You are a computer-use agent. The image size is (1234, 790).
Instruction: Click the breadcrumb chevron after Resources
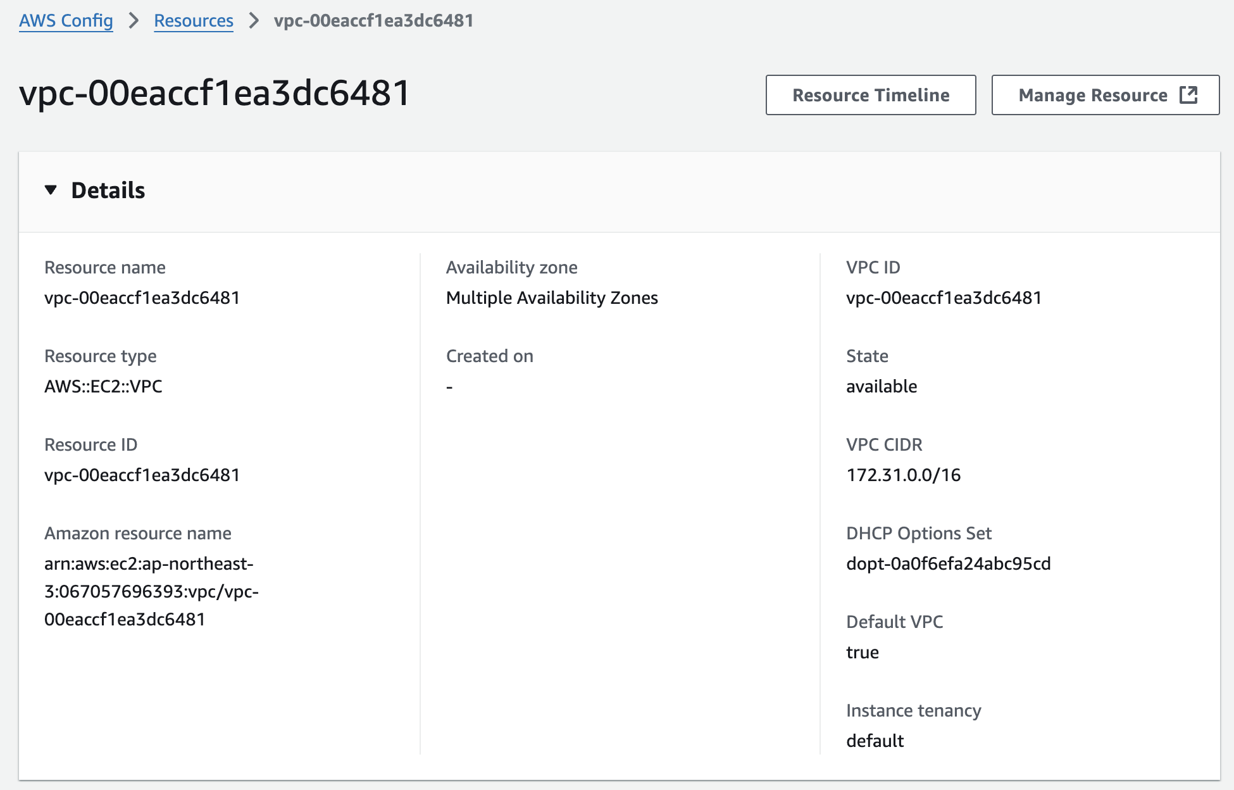point(254,20)
